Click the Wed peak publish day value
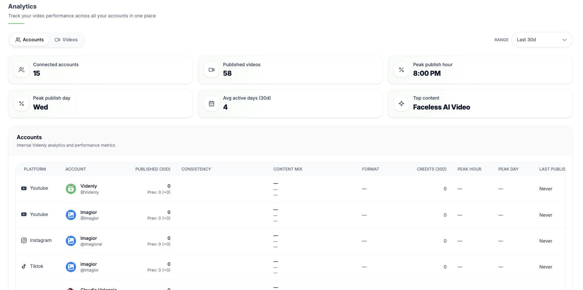This screenshot has width=583, height=290. click(x=41, y=107)
